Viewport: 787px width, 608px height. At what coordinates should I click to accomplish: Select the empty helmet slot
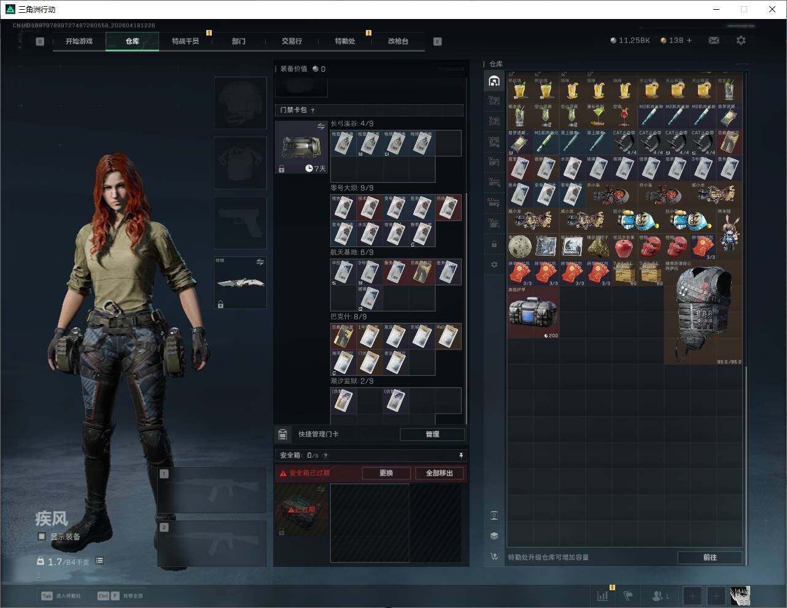(241, 102)
